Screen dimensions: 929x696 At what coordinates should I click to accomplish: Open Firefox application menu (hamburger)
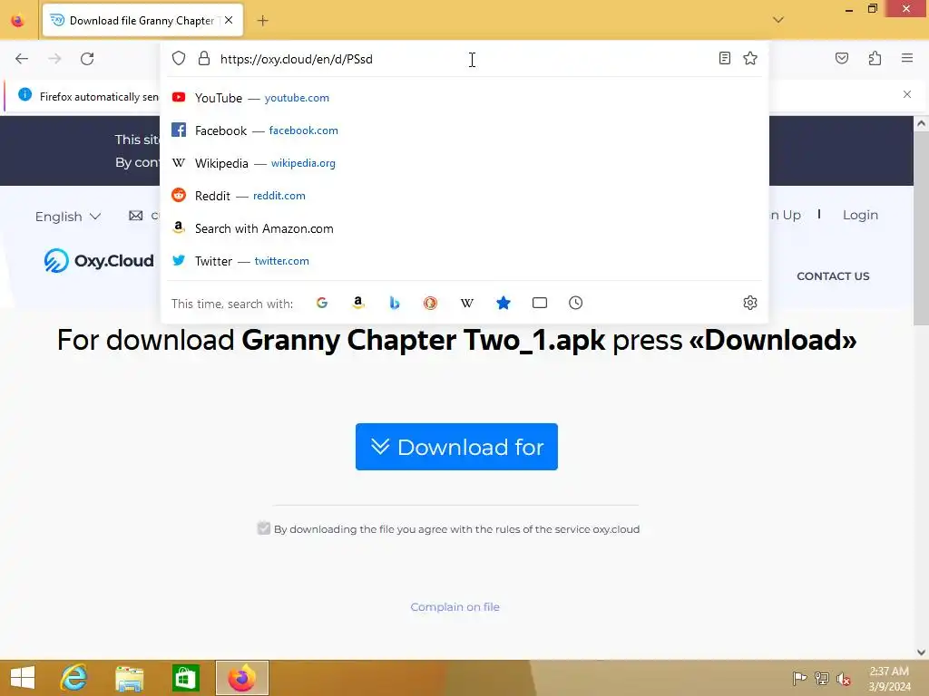(x=907, y=58)
